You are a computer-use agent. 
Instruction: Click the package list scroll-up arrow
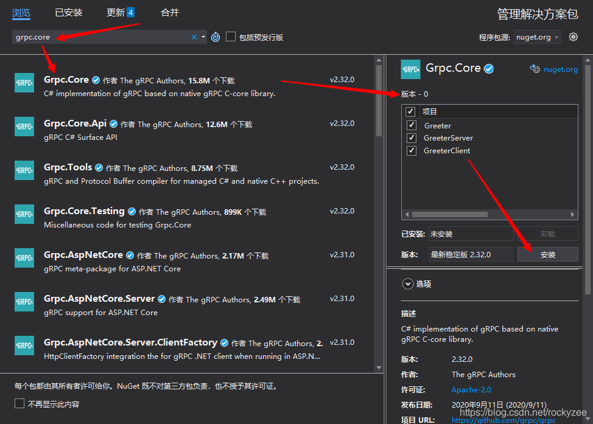(x=379, y=60)
